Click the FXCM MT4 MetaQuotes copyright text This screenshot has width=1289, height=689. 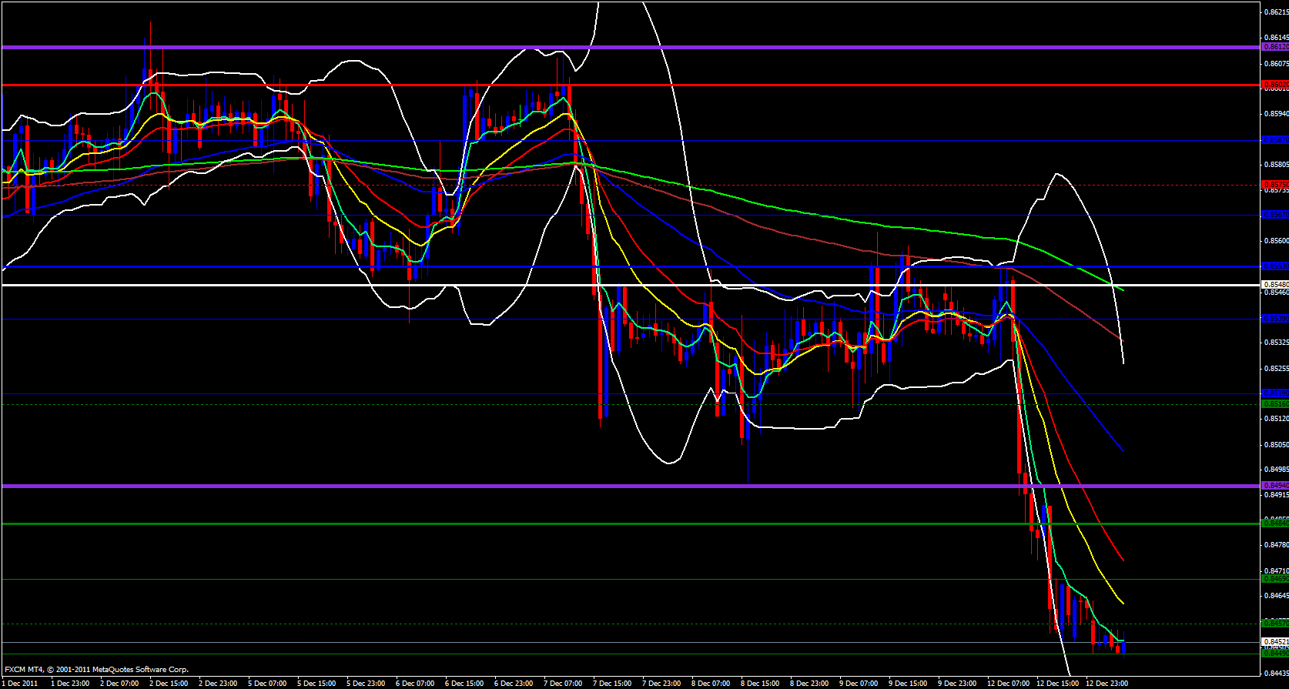coord(96,670)
